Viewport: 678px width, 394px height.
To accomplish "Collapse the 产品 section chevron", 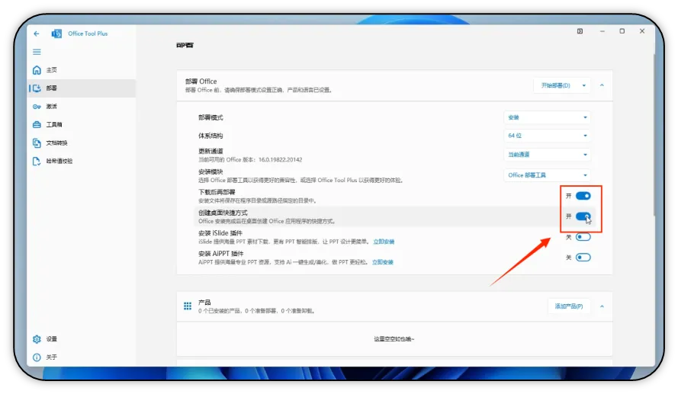I will [602, 306].
